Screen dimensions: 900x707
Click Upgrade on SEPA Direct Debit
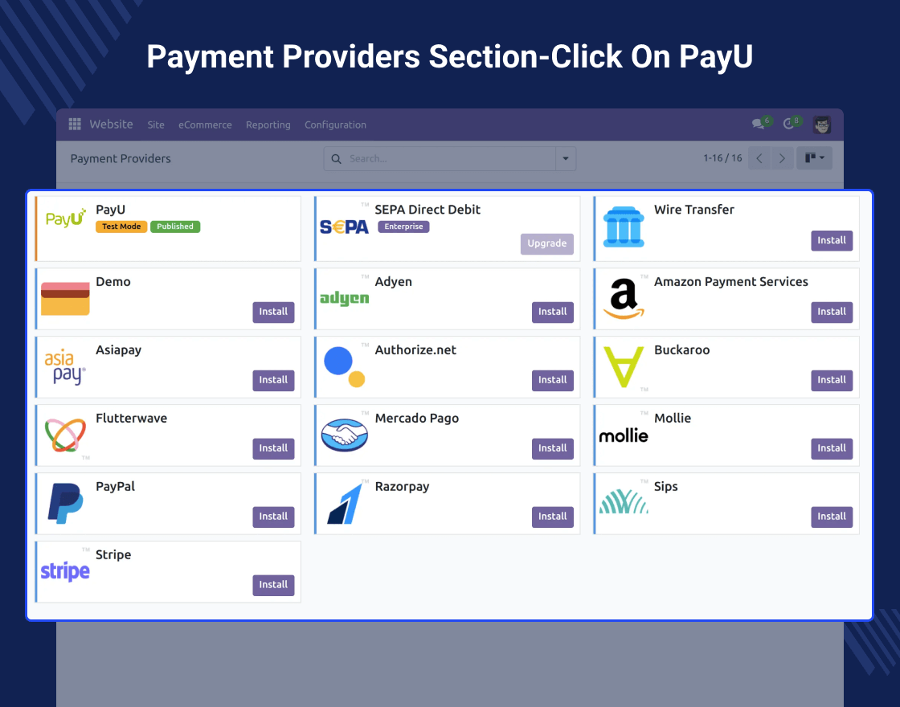[547, 243]
